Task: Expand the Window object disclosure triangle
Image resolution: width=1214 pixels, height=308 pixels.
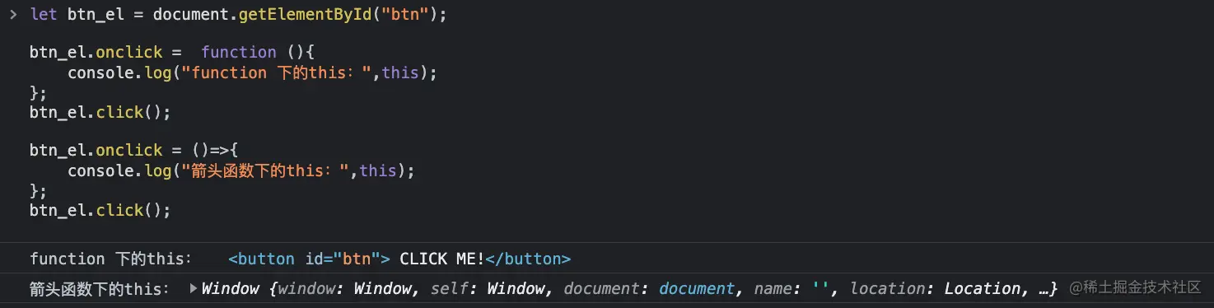Action: point(194,288)
